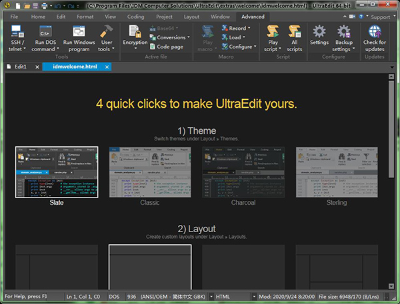Click New file icon in title bar
This screenshot has height=304, width=400.
pos(17,5)
